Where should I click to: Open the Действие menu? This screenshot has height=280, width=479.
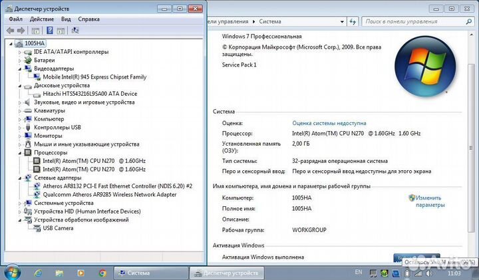pos(42,19)
